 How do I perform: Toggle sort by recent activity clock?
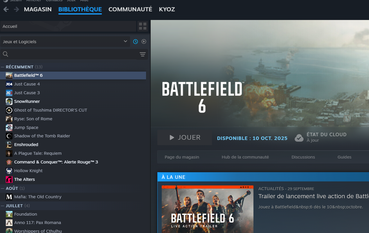coord(136,41)
